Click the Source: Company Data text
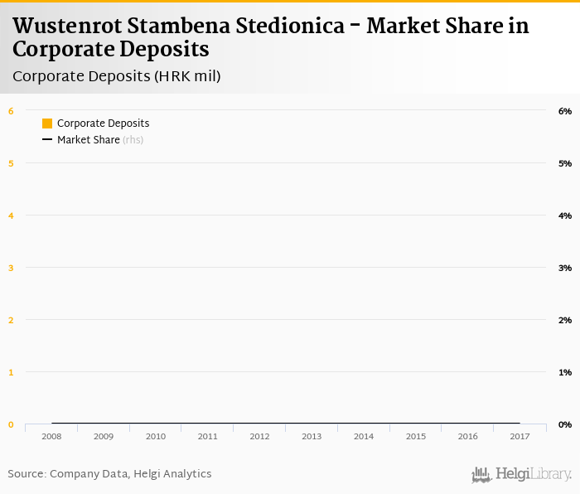The height and width of the screenshot is (494, 580). point(68,473)
